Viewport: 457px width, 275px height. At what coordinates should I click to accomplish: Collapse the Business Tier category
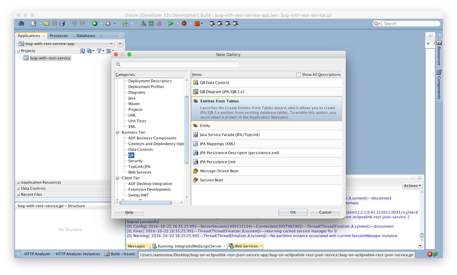(x=117, y=132)
